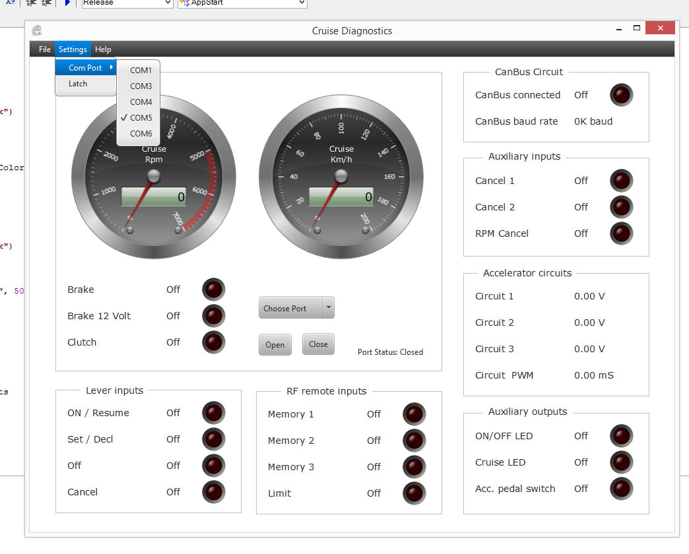Click the Limit indicator LED

point(414,493)
